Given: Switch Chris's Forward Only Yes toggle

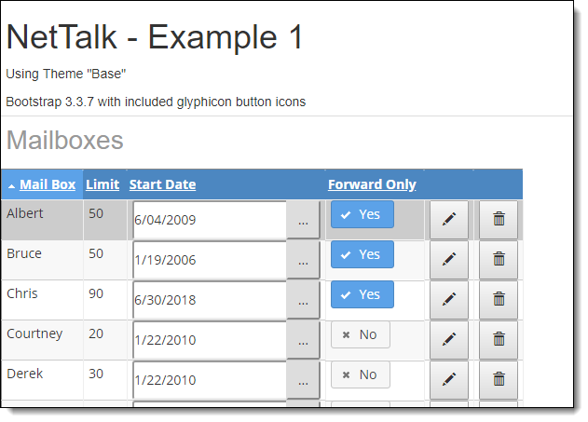Looking at the screenshot, I should 362,294.
